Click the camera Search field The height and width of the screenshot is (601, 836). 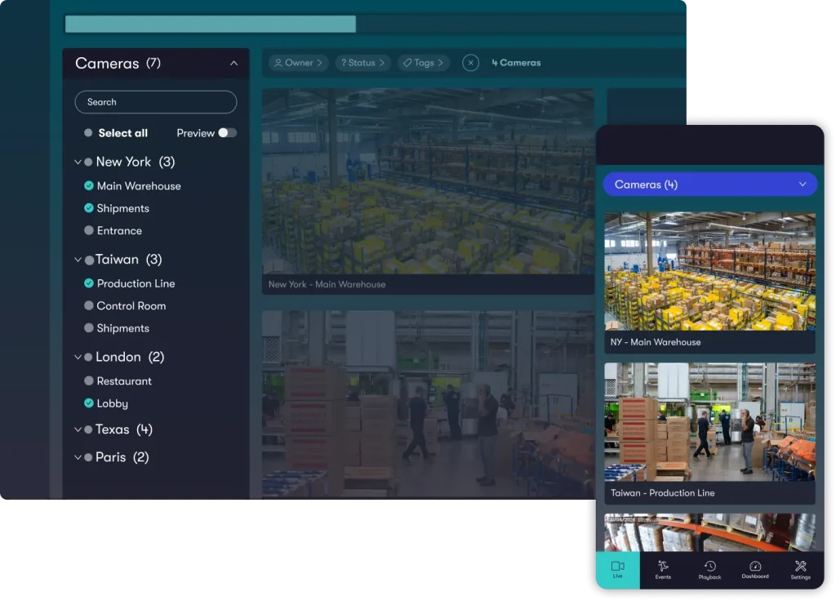pos(156,102)
